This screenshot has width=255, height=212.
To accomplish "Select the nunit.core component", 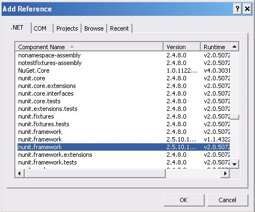I will click(124, 78).
